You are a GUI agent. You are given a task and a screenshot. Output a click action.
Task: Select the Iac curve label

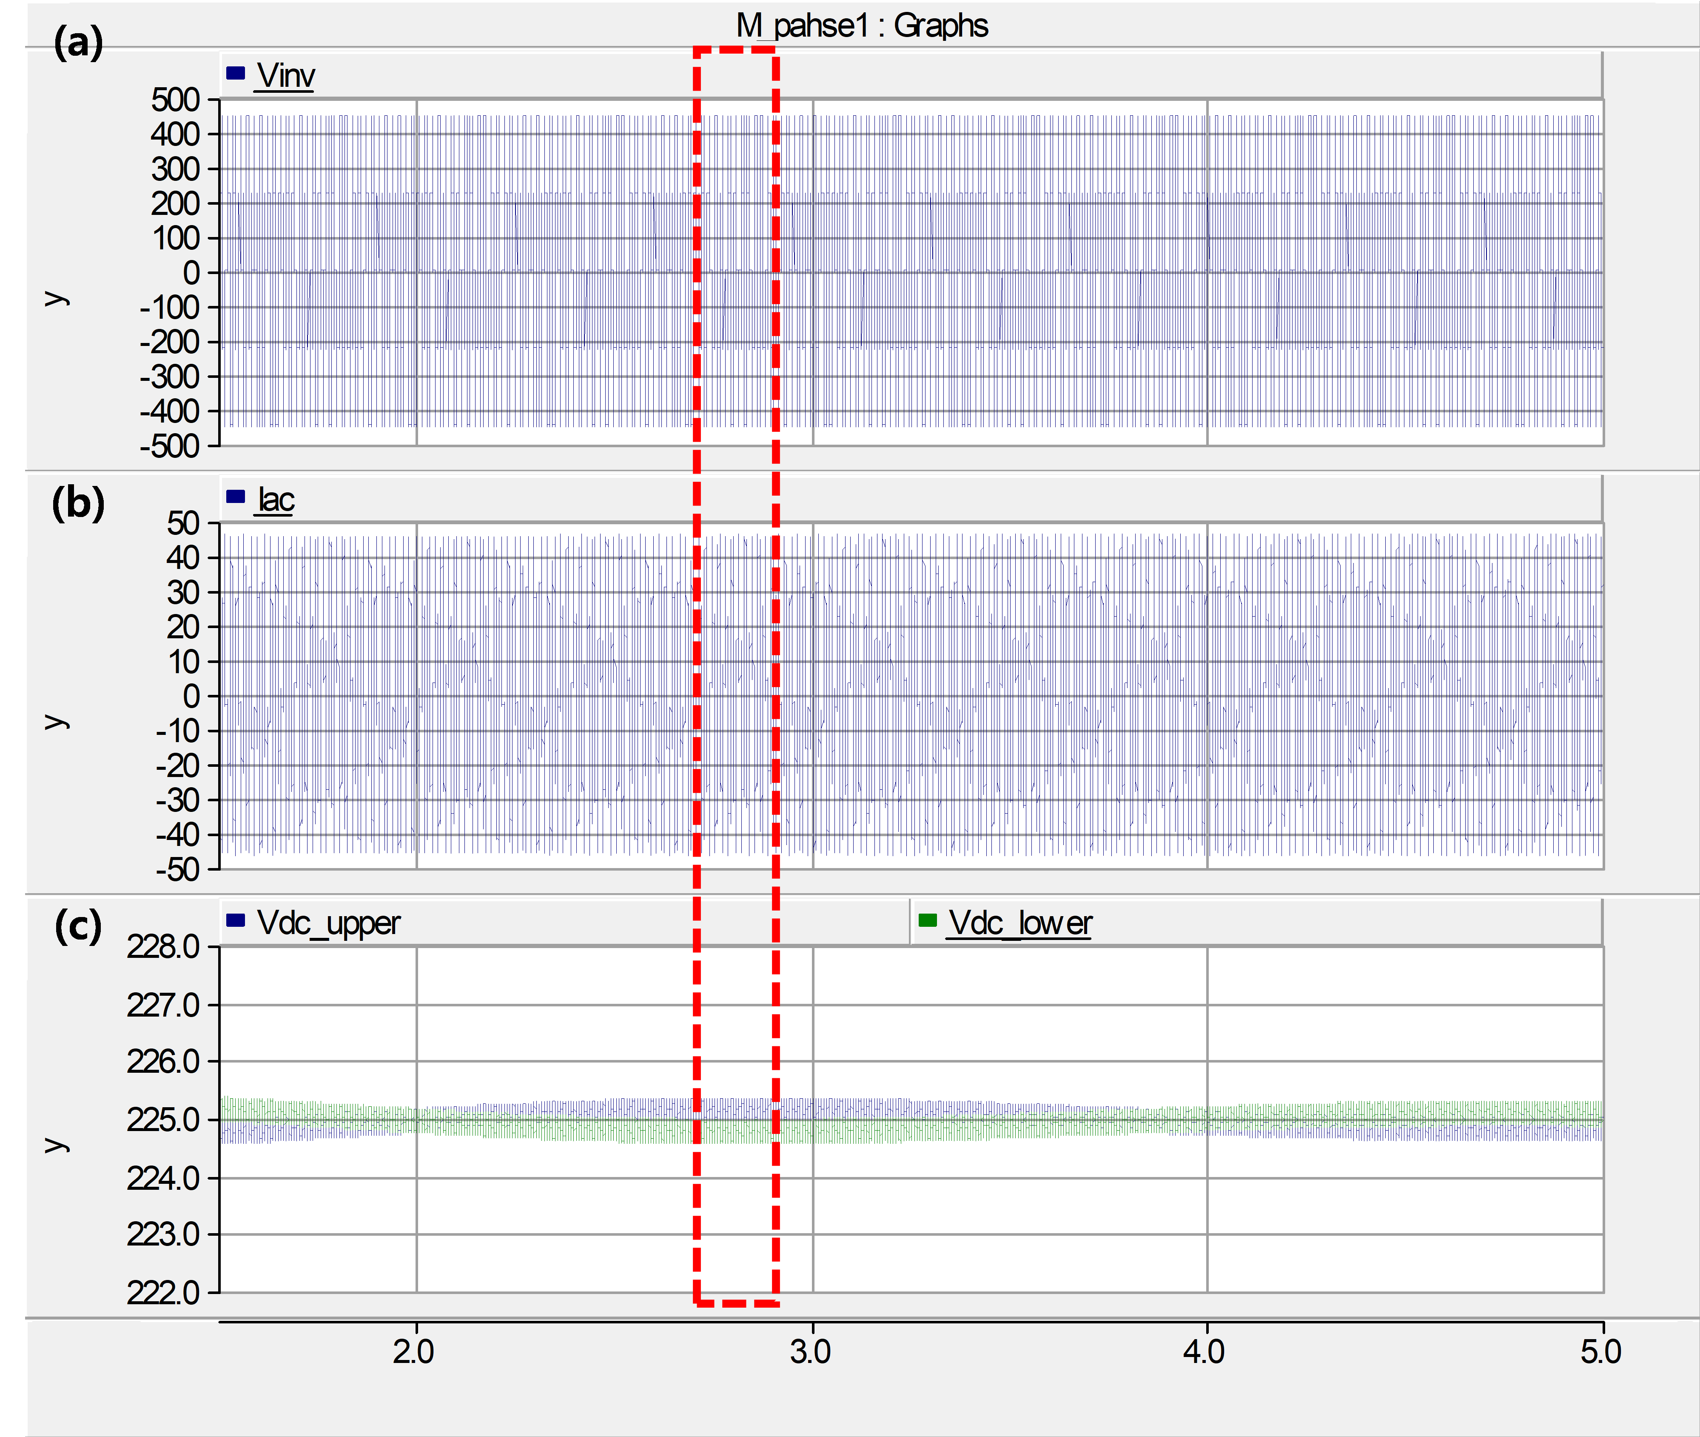[276, 500]
